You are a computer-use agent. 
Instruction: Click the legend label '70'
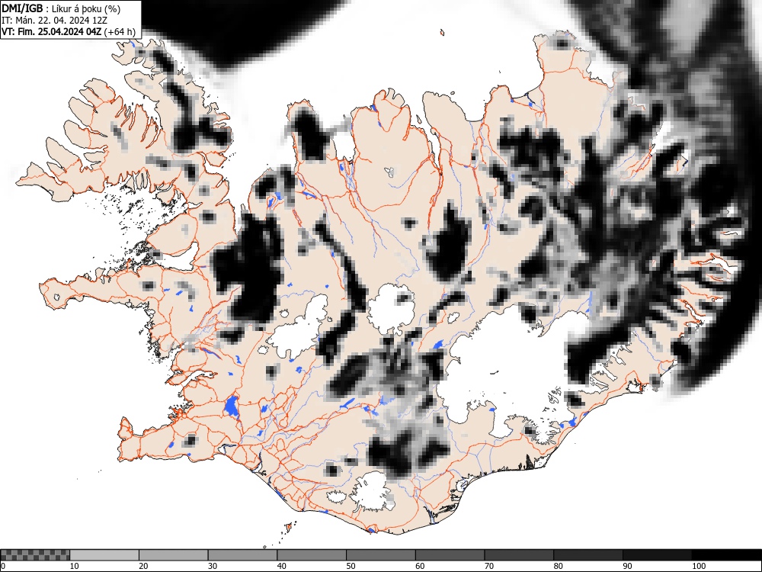(x=488, y=566)
